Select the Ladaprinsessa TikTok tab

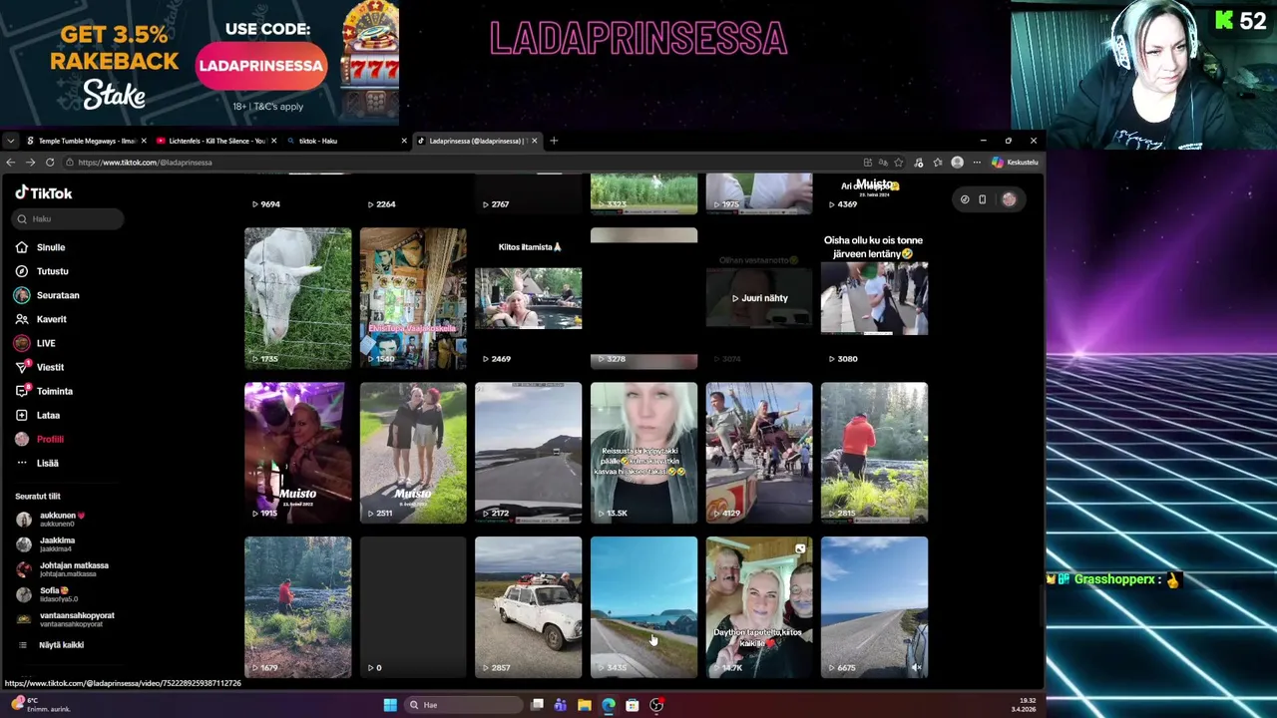[475, 141]
